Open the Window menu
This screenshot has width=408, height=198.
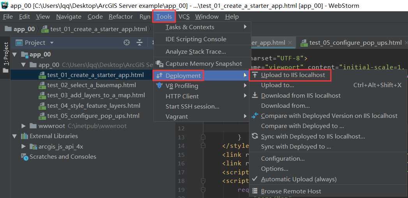tap(207, 17)
